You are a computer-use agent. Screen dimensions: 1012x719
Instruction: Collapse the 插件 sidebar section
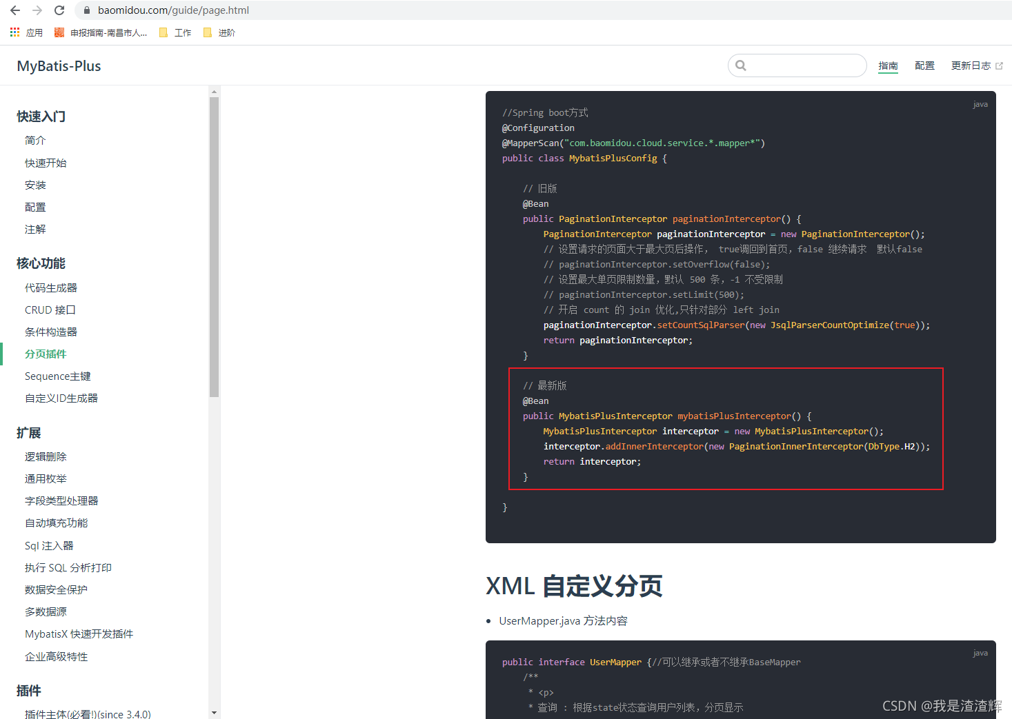[x=29, y=691]
